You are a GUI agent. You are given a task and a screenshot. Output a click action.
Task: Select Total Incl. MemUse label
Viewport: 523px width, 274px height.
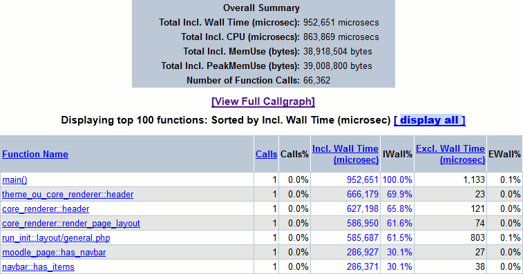[241, 51]
